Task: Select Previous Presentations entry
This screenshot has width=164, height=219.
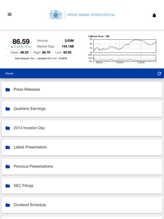Action: point(82,167)
